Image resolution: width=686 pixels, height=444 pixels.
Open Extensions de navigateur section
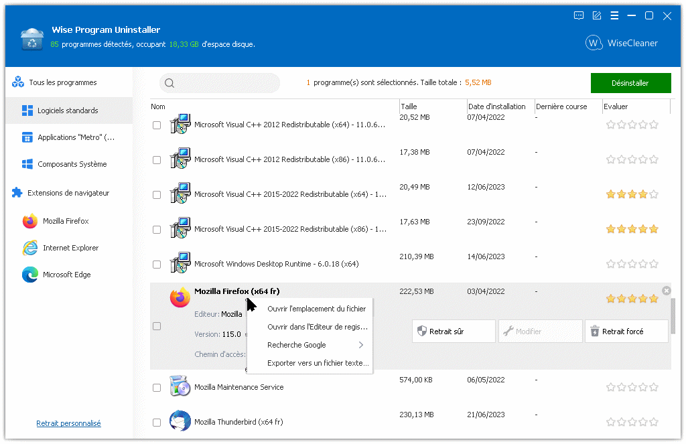point(68,193)
